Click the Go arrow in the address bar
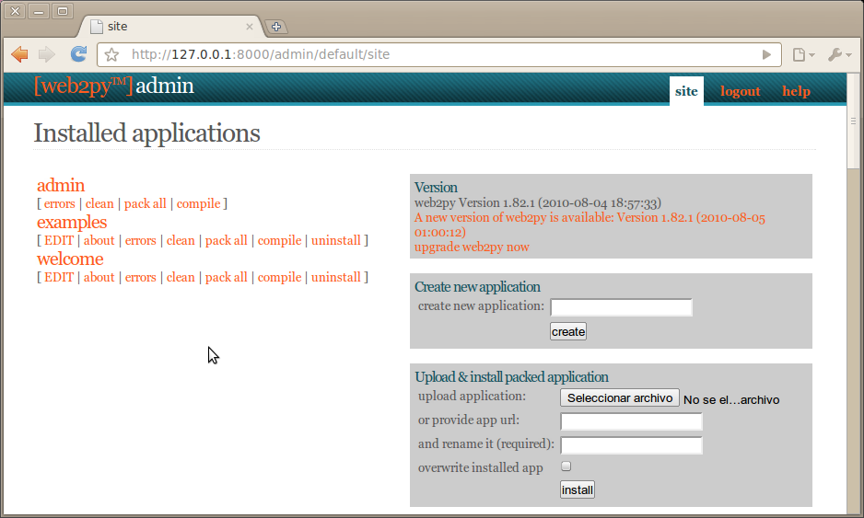This screenshot has height=518, width=864. coord(766,54)
